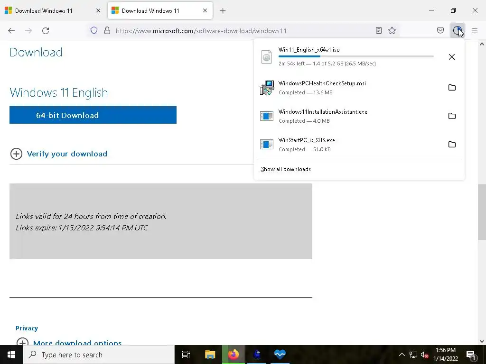This screenshot has height=364, width=486.
Task: Click the taskbar search box
Action: point(99,355)
